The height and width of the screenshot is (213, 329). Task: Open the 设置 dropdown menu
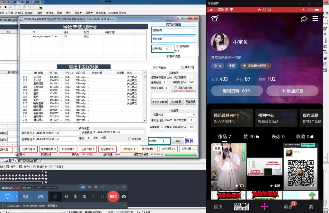point(90,13)
